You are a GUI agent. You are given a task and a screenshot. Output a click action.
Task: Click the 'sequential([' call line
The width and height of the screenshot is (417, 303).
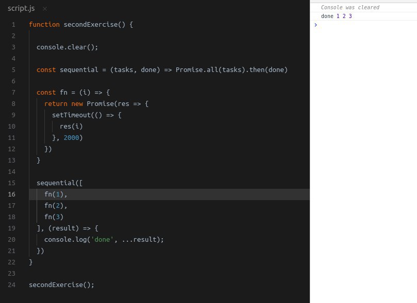[60, 183]
